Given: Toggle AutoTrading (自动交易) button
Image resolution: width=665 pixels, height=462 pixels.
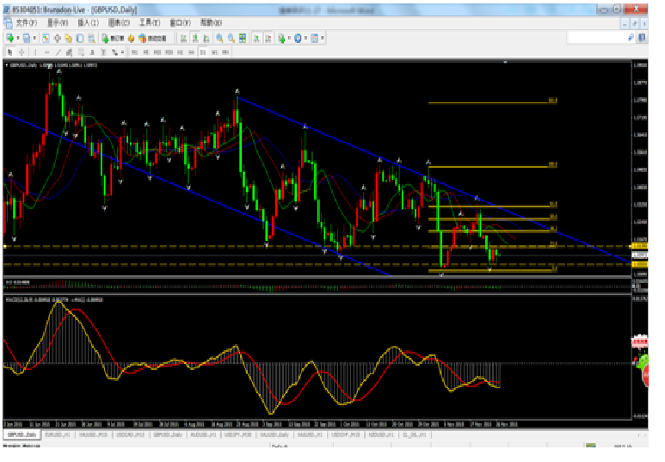Looking at the screenshot, I should pyautogui.click(x=152, y=38).
